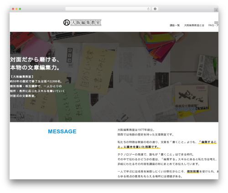Screen dimensions: 228x193
Task: Click the highlighted text 個別指導
Action: 193,172
